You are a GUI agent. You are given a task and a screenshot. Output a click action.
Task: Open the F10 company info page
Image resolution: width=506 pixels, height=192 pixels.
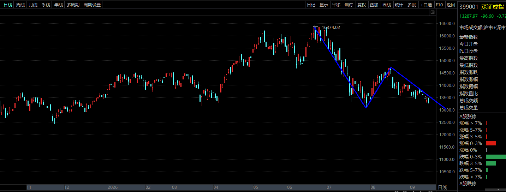pos(439,5)
